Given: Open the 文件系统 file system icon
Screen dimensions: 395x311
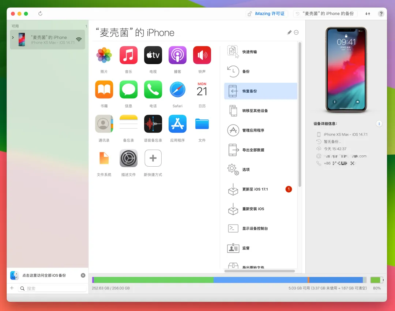Looking at the screenshot, I should click(x=104, y=158).
